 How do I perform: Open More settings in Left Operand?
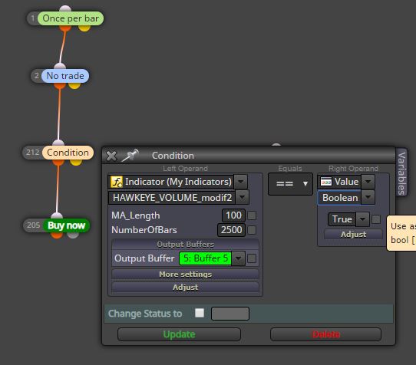[x=185, y=274]
